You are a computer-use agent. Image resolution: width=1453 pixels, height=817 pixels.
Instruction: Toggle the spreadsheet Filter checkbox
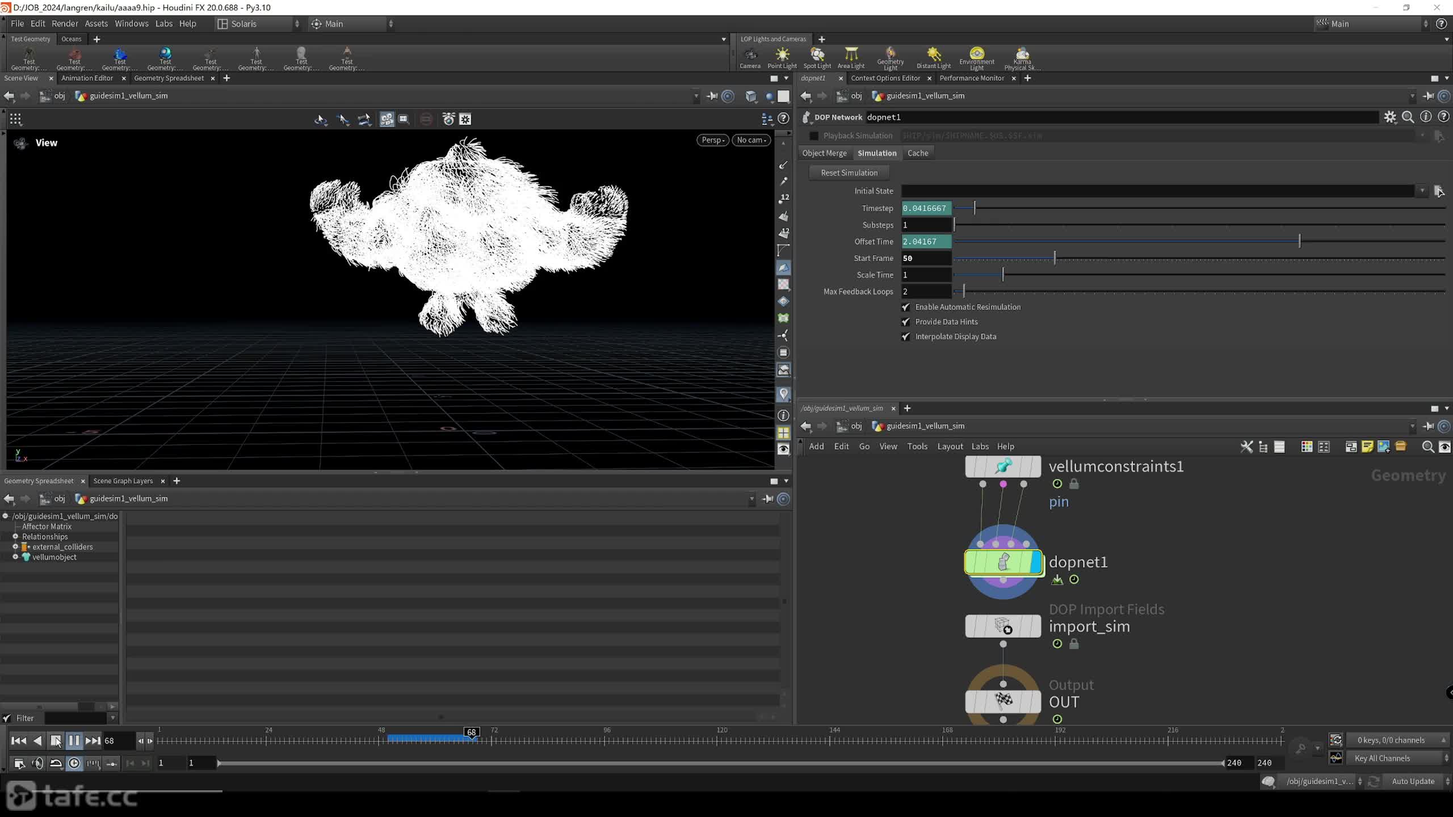coord(7,718)
